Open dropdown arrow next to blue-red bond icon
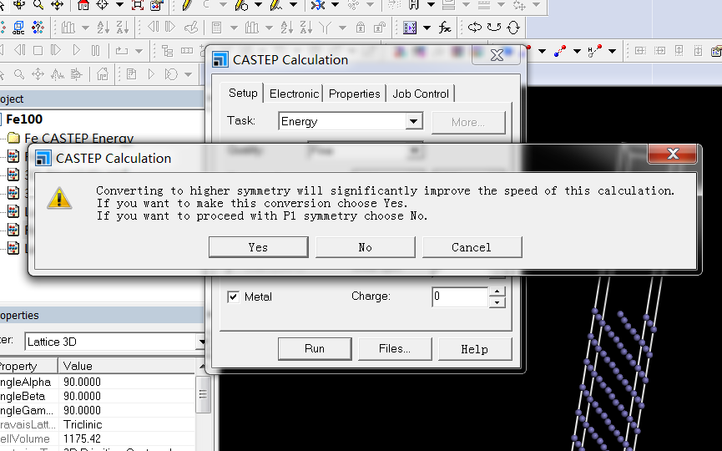722x451 pixels. [577, 51]
